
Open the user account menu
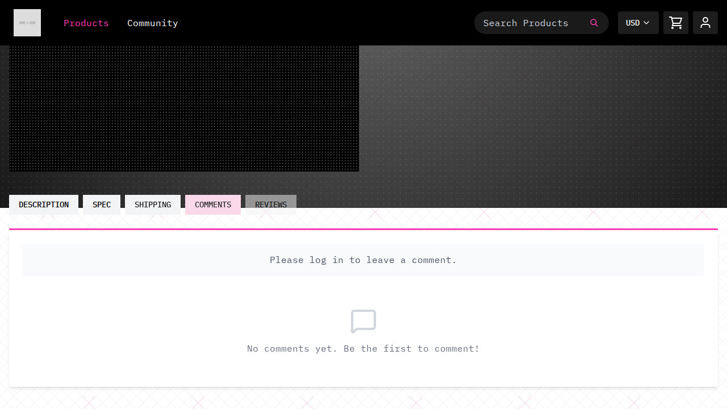(705, 23)
